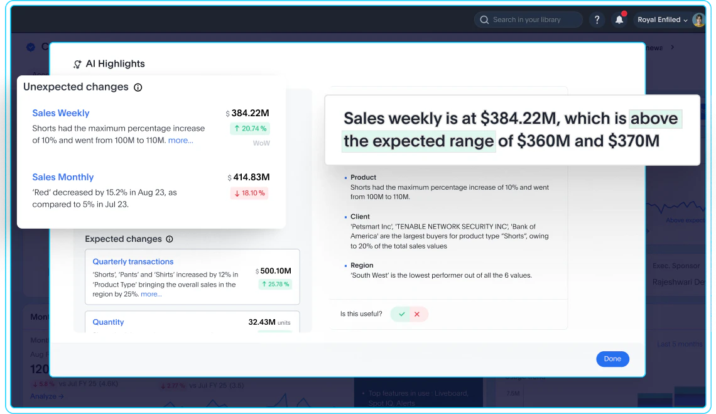Open the Royal Enfiled account dropdown

tap(663, 19)
